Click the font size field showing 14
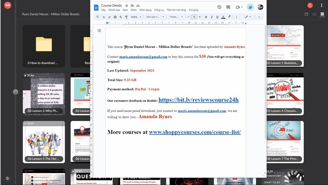Viewport: 328px width, 185px height. 194,17
